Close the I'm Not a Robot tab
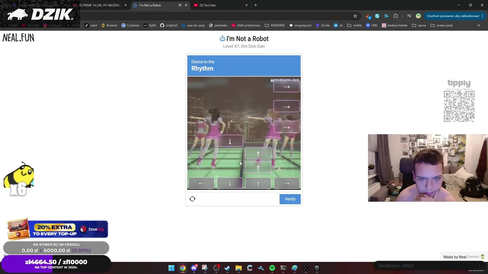The height and width of the screenshot is (274, 488). [x=186, y=5]
